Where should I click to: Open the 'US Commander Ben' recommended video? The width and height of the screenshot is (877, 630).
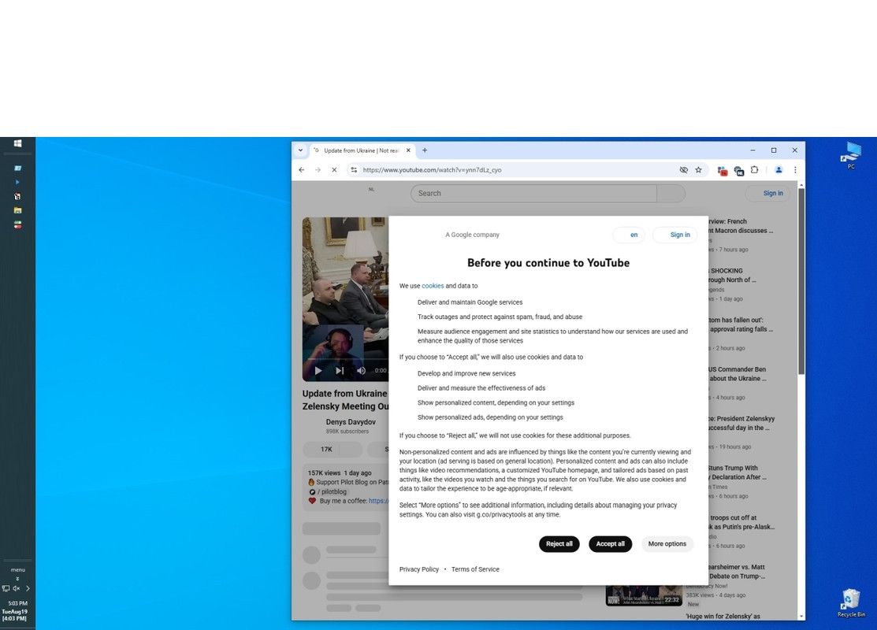(738, 374)
